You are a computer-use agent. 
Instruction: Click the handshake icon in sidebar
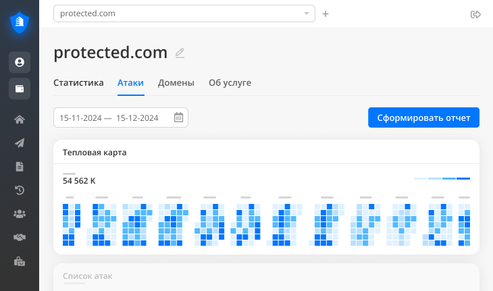(x=20, y=237)
